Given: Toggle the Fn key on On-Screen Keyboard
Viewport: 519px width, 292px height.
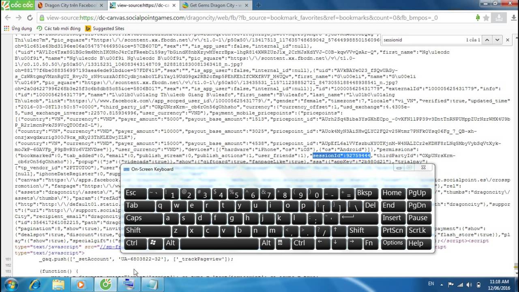Looking at the screenshot, I should 371,243.
